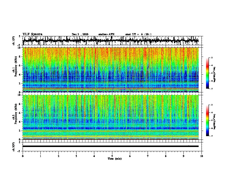Click inside the ch.2 spectrogram panel

pyautogui.click(x=111, y=117)
